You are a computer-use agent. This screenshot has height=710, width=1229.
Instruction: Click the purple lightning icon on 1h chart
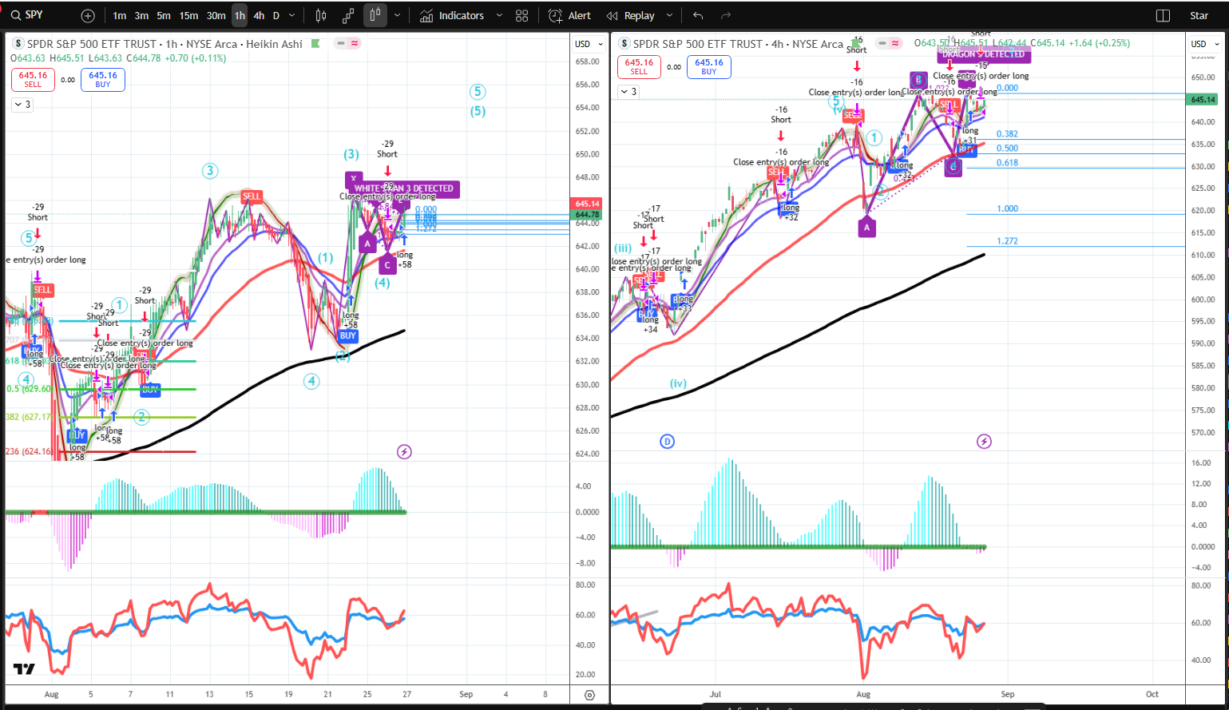(x=404, y=452)
